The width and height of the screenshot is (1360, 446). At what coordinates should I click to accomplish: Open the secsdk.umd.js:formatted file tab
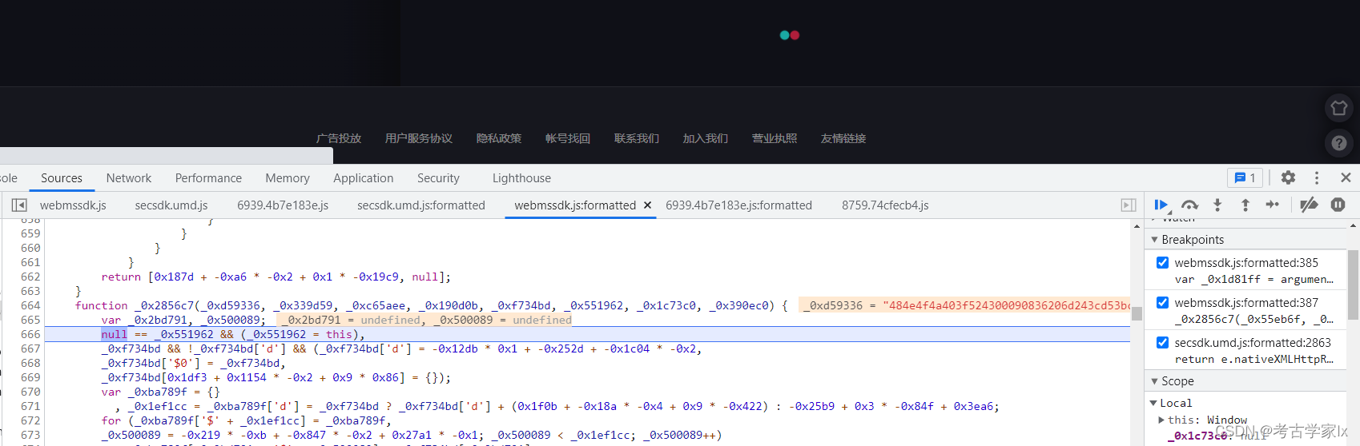click(421, 205)
